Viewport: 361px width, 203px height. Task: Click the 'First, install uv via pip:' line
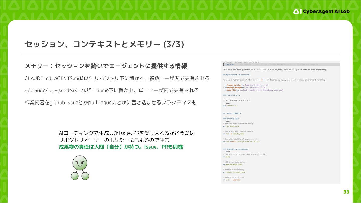(236, 100)
